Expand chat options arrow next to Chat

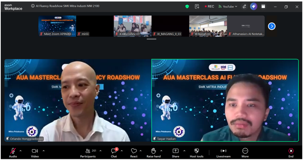121,151
